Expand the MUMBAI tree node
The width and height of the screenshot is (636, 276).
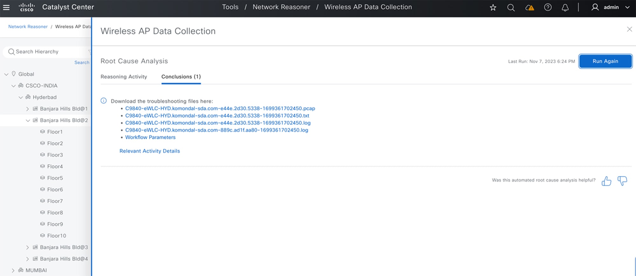pos(13,270)
